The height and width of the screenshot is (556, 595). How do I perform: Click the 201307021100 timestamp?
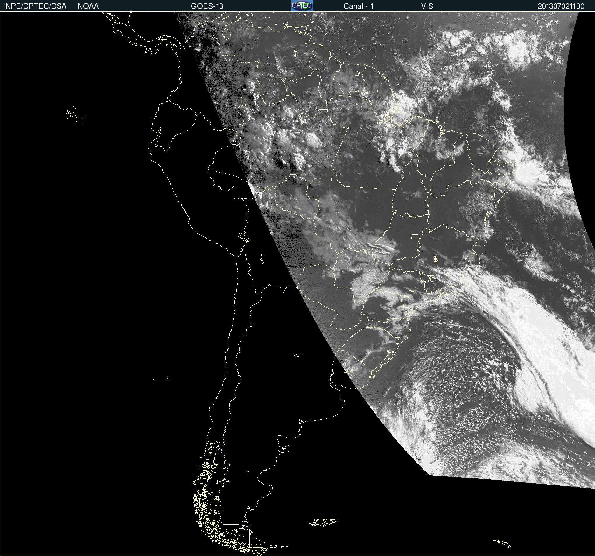click(561, 6)
